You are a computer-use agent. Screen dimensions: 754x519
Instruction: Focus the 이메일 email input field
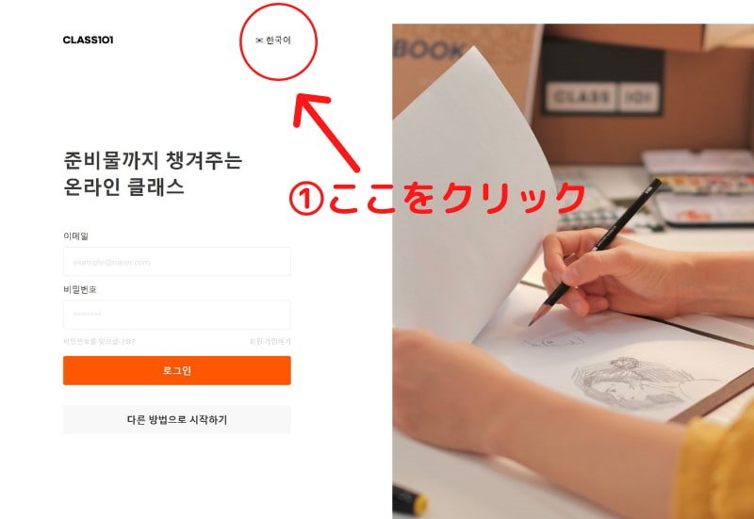[x=177, y=262]
